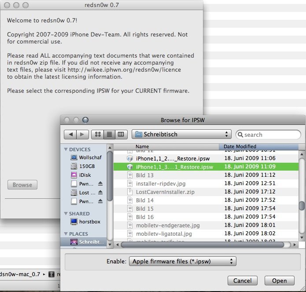This screenshot has height=292, width=306.
Task: Click the file list scroll right arrow
Action: [x=295, y=245]
